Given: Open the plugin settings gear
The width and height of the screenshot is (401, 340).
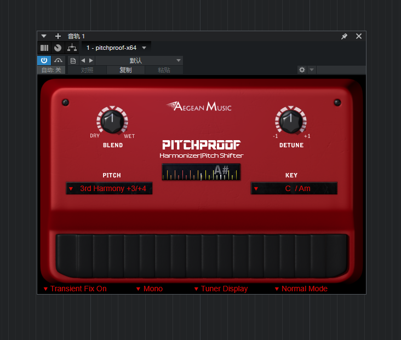Looking at the screenshot, I should coord(302,70).
